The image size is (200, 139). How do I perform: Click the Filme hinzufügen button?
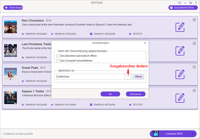13,7
